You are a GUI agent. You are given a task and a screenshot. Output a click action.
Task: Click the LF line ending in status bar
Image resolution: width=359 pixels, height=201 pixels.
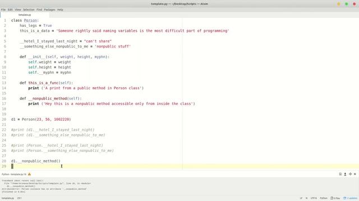coord(301,198)
